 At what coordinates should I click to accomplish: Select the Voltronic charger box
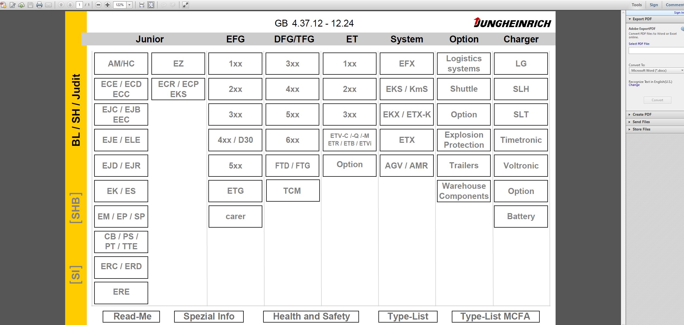click(x=521, y=166)
